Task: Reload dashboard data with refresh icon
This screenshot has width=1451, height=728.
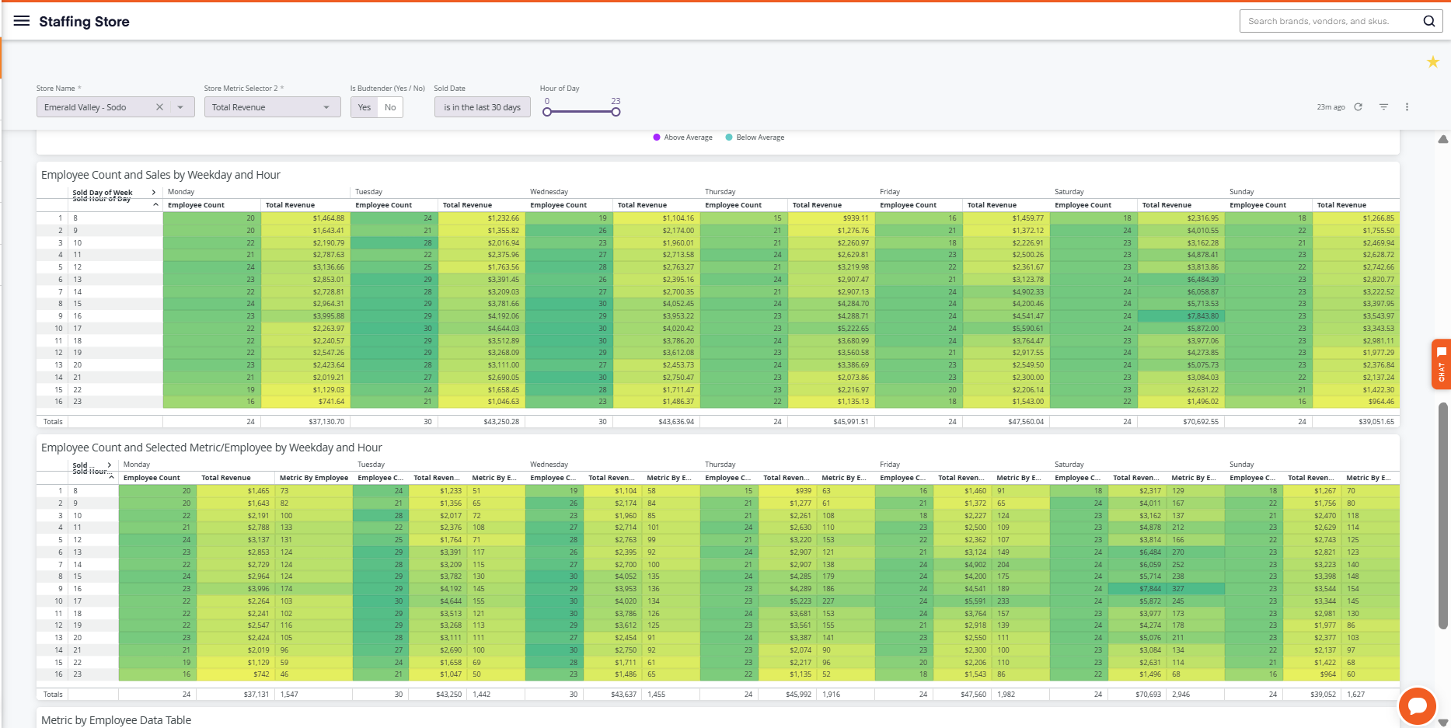Action: 1358,107
